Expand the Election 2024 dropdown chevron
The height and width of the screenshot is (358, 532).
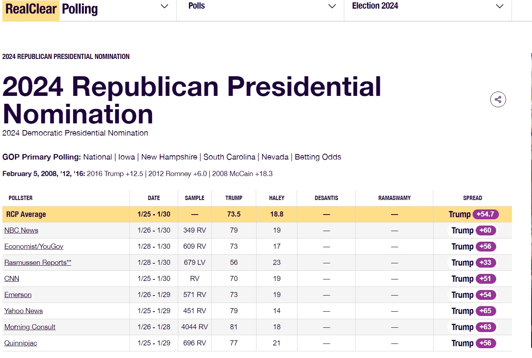point(500,6)
